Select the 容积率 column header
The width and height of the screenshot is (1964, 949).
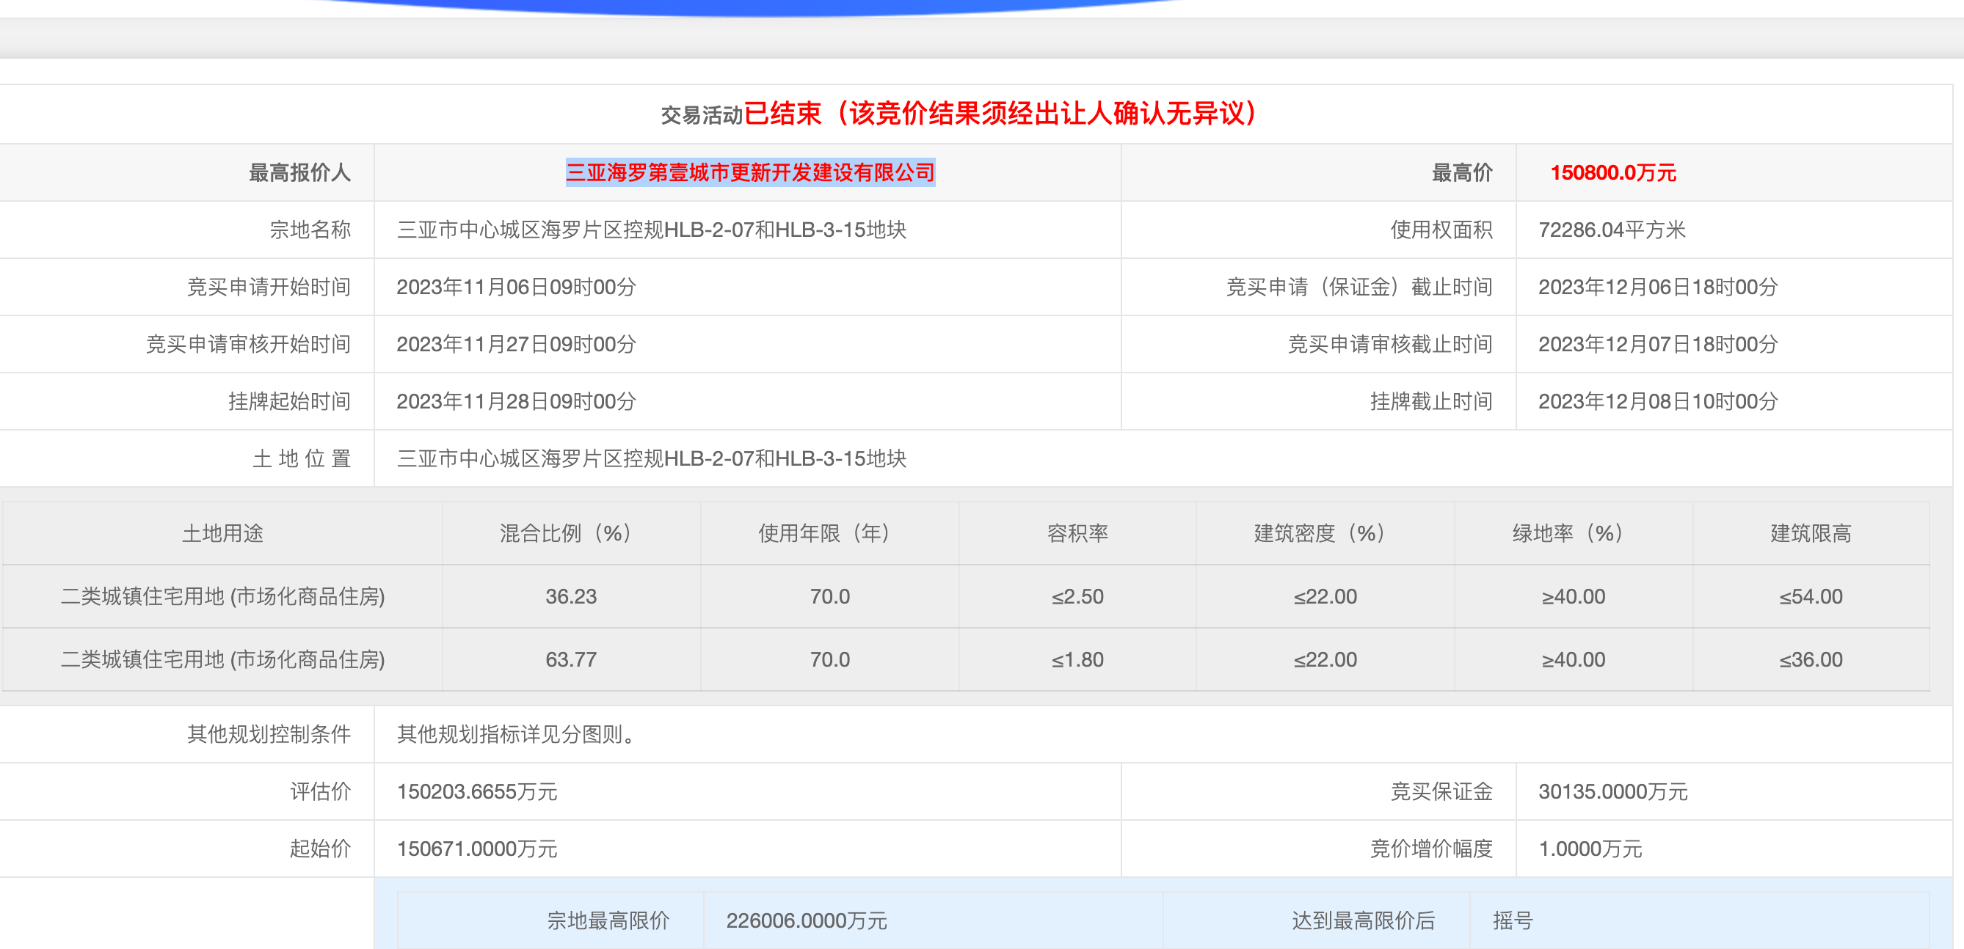click(1077, 533)
